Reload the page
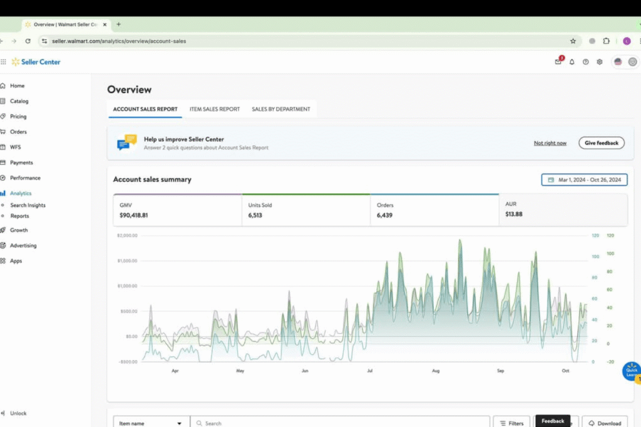 click(28, 41)
